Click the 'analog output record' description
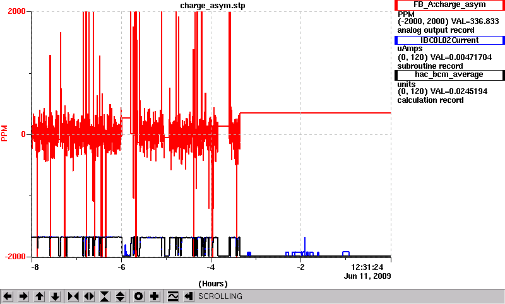 click(436, 30)
